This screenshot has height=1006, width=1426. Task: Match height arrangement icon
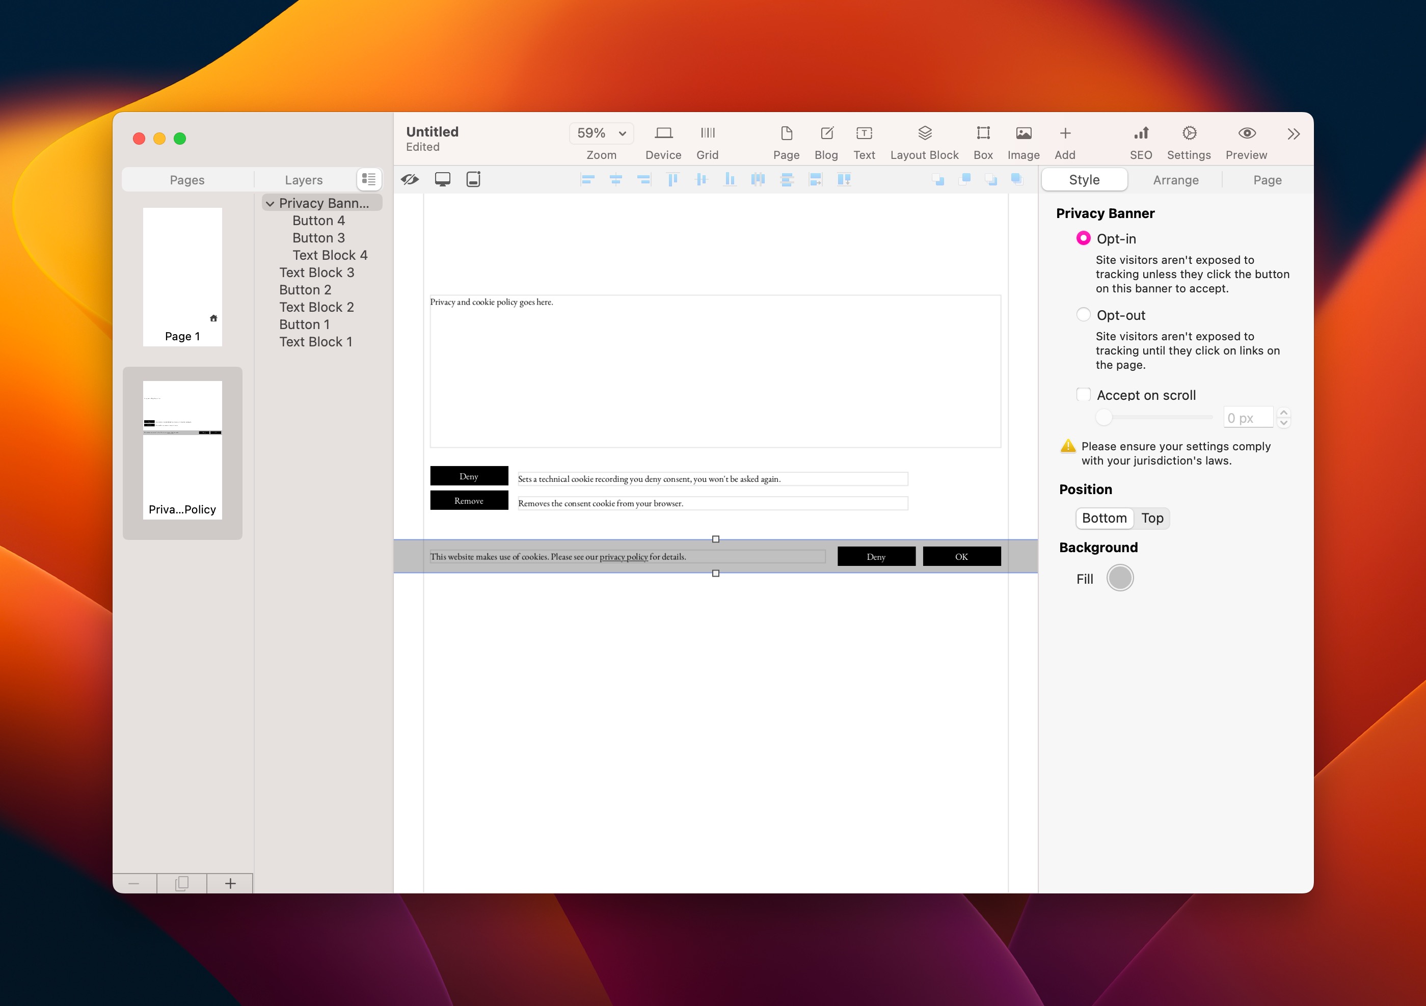pos(844,179)
